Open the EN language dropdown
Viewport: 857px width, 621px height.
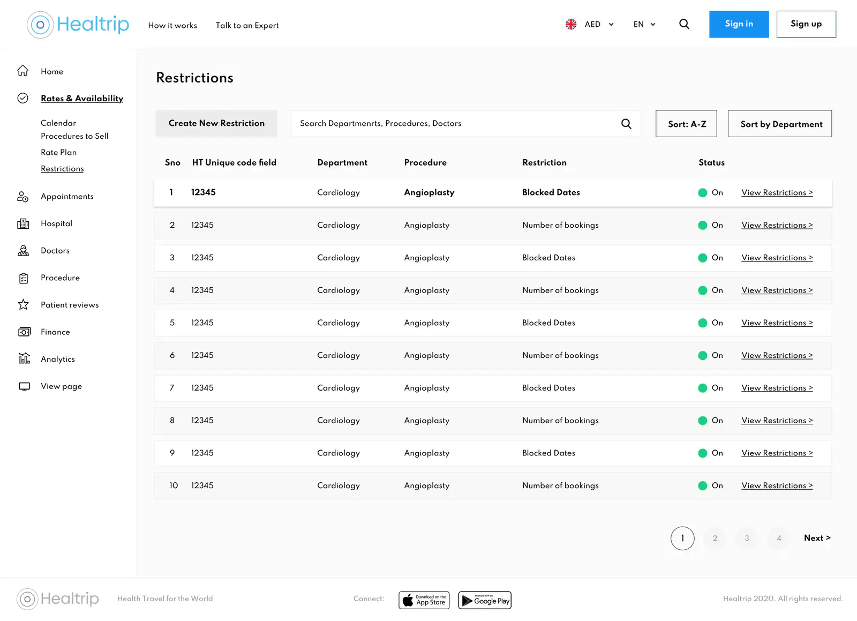point(644,24)
